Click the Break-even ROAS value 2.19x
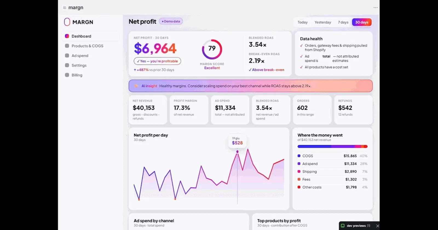The width and height of the screenshot is (438, 230). (257, 61)
